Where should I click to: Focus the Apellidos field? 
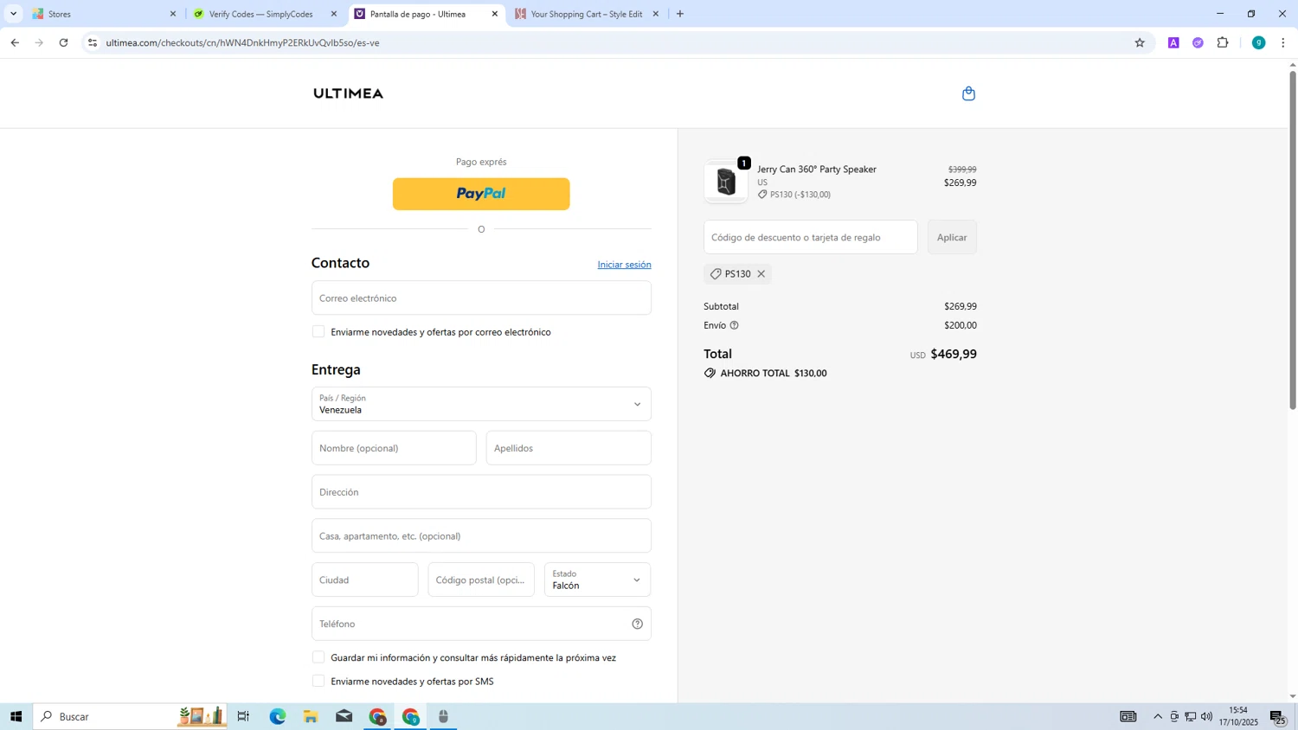[x=569, y=448]
